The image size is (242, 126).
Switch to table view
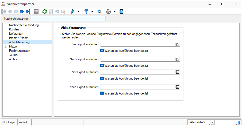coord(36,11)
